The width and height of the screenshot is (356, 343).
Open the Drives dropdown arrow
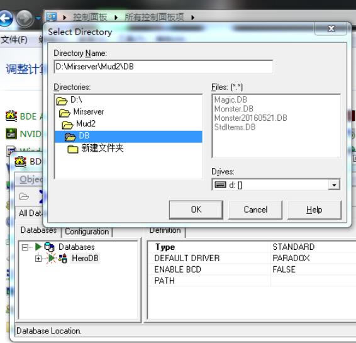point(334,185)
